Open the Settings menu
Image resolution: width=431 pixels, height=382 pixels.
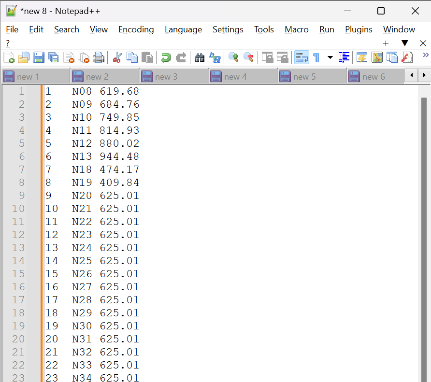tap(228, 29)
